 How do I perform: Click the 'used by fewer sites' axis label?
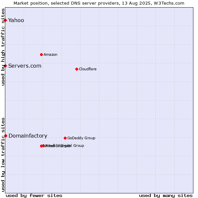tap(34, 196)
